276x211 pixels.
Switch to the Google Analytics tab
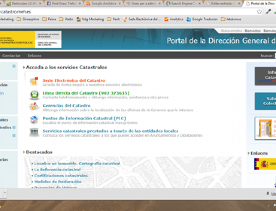point(103,4)
